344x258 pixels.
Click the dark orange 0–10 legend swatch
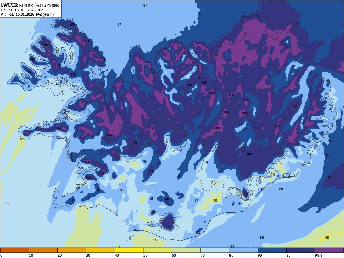click(x=14, y=250)
